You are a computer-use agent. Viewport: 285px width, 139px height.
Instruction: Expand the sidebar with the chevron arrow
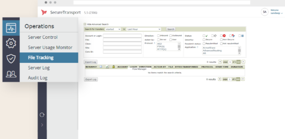point(42,125)
